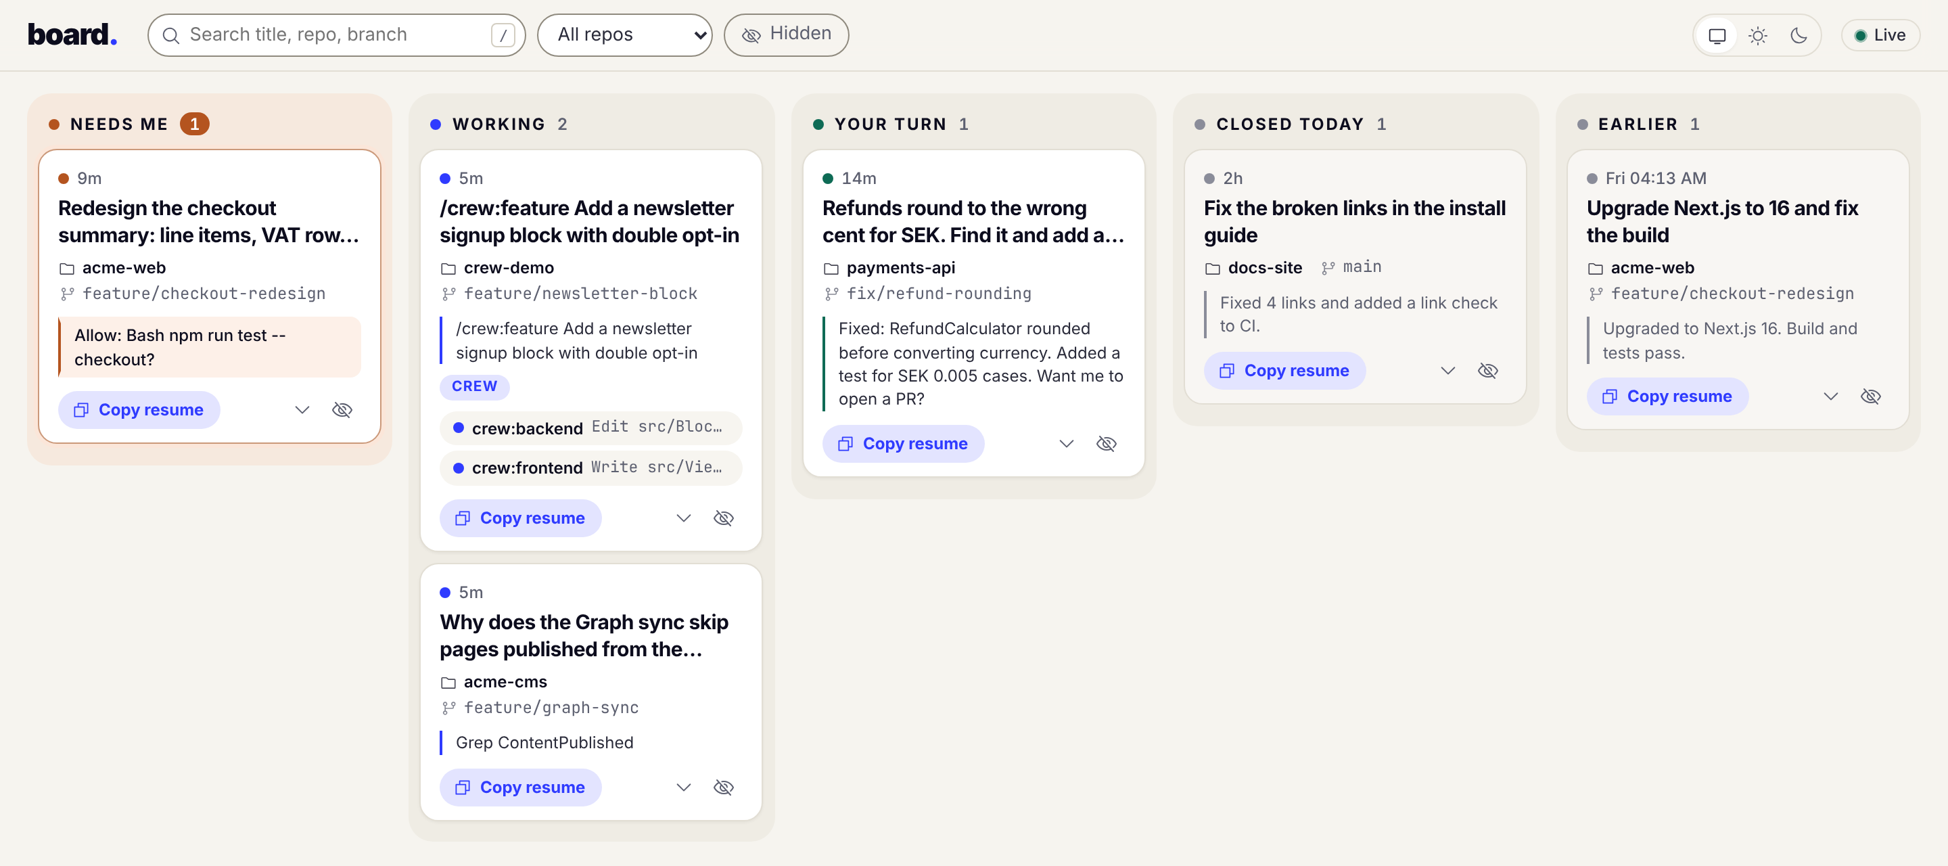This screenshot has width=1948, height=866.
Task: Hide the Redesign the checkout summary card
Action: [x=342, y=410]
